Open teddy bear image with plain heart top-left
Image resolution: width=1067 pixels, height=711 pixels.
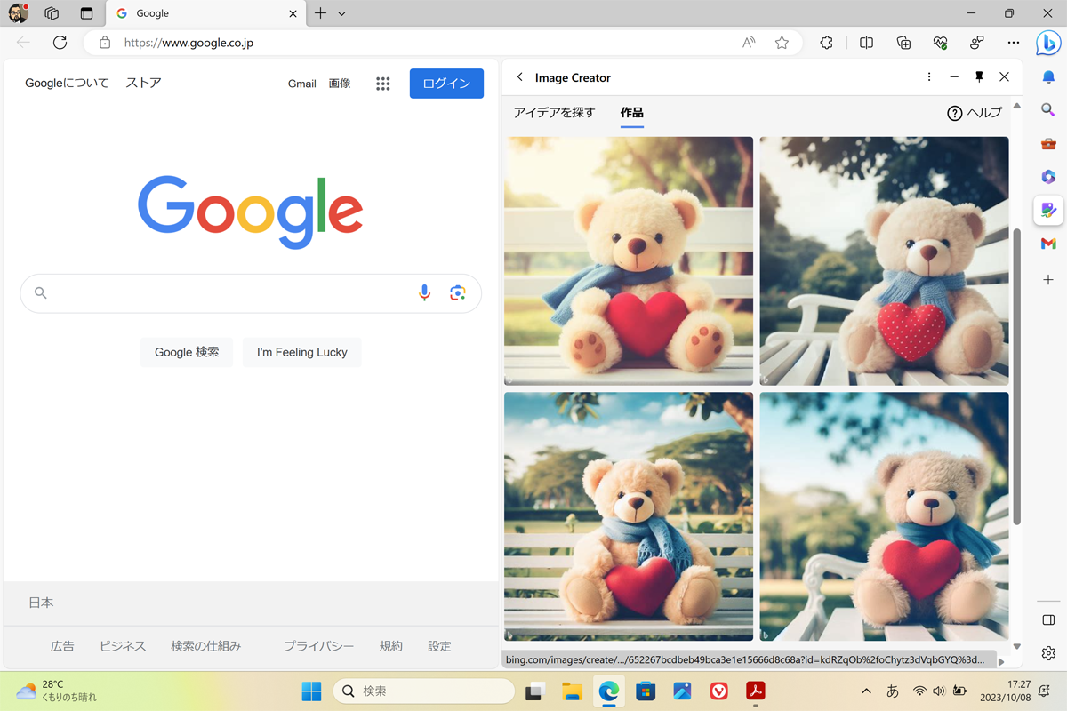pyautogui.click(x=629, y=260)
